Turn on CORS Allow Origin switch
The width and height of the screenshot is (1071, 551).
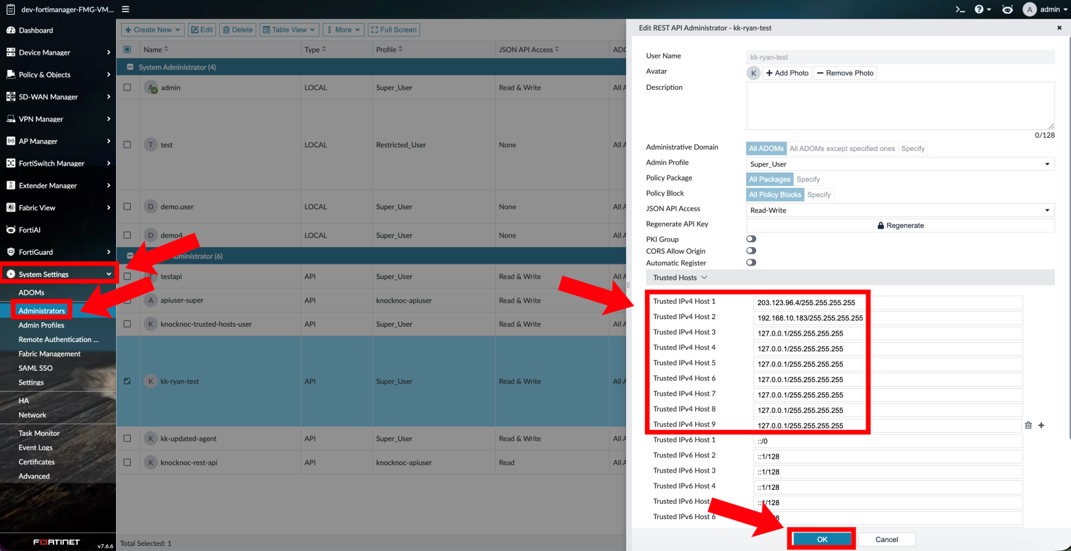click(x=751, y=251)
